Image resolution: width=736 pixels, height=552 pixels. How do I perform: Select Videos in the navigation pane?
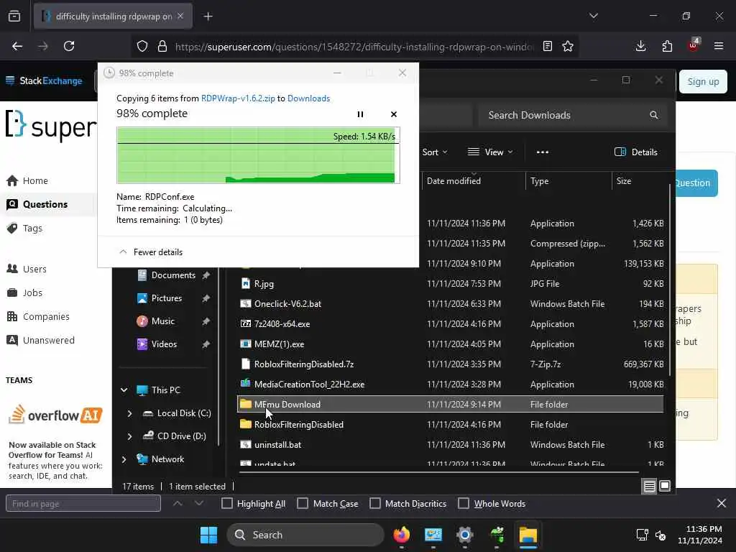pos(164,344)
